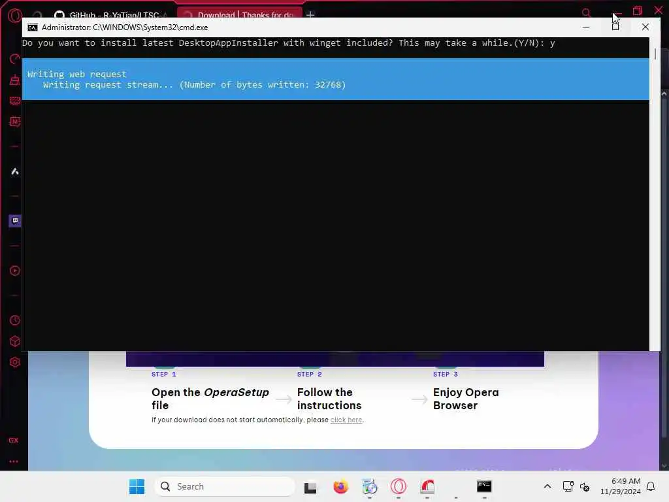Click the cmd window vertical scrollbar
669x502 pixels.
click(655, 194)
